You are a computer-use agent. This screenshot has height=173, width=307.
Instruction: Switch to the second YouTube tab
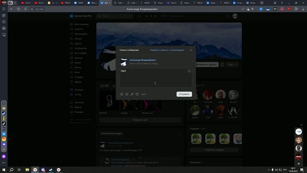coord(39,3)
